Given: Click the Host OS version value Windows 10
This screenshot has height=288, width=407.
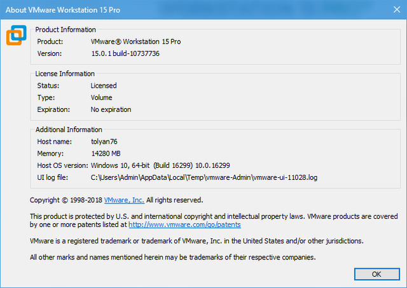Looking at the screenshot, I should click(x=160, y=165).
